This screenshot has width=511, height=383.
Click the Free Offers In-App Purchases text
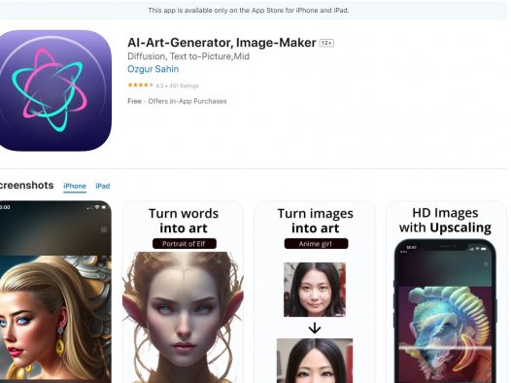[x=177, y=101]
